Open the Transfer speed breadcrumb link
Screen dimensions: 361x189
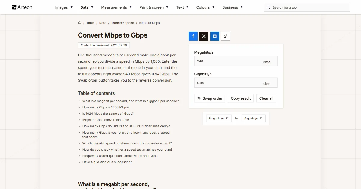122,23
